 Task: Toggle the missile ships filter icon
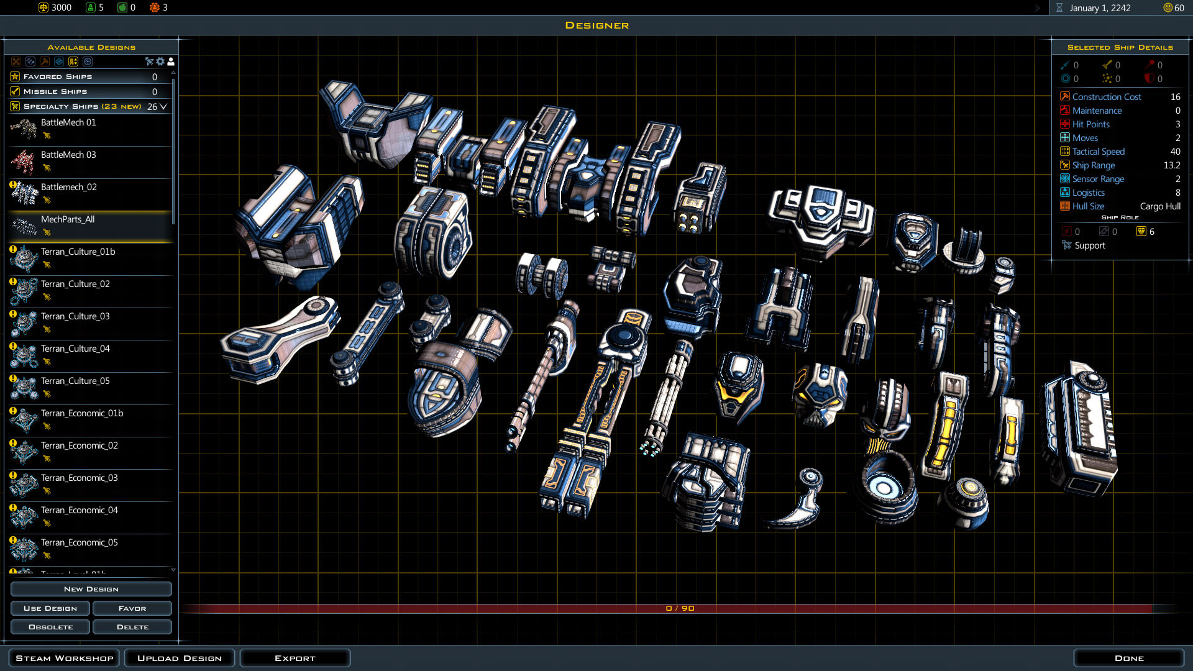(30, 62)
